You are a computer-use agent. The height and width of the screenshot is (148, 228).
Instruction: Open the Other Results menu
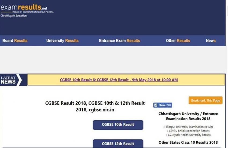pos(178,41)
